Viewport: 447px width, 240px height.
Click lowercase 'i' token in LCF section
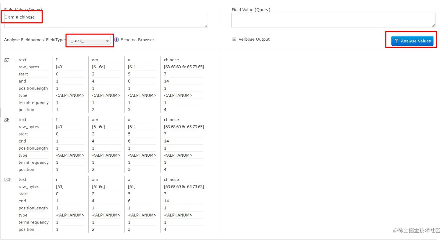tap(56, 179)
